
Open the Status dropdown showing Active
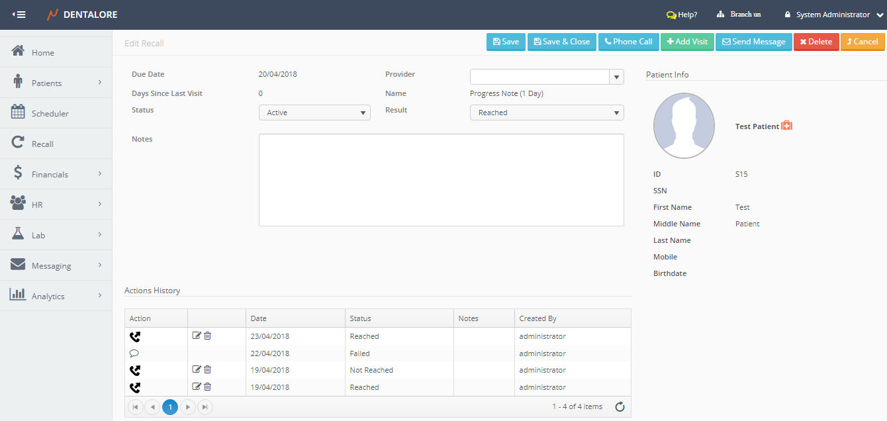314,113
